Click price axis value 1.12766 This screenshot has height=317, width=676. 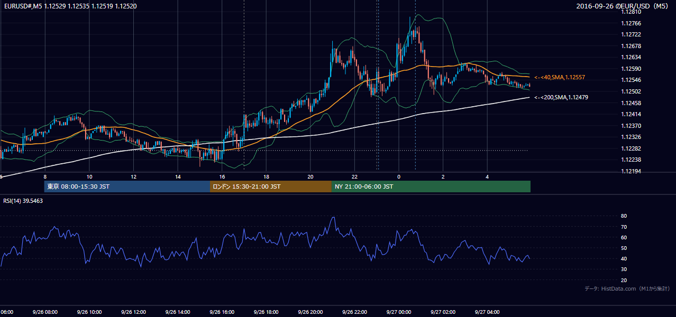632,23
